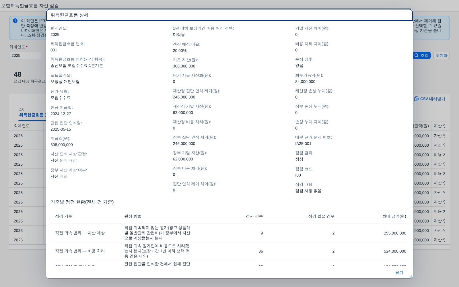
Task: Select the row 직접 귀속 범위 — 비용 처리
Action: (229, 251)
